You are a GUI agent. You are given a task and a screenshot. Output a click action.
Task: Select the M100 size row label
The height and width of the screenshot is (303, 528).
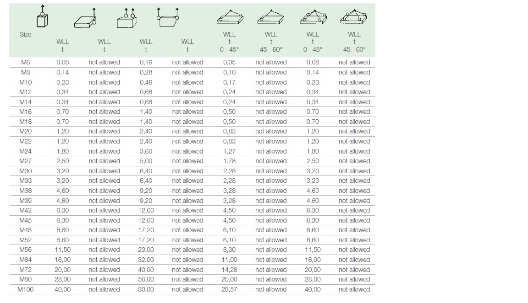(x=26, y=289)
